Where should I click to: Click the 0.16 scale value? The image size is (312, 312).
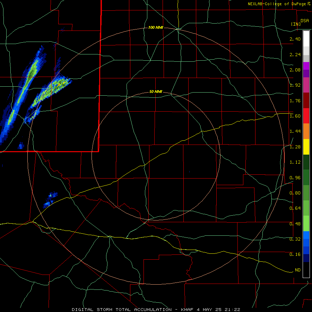coord(295,254)
